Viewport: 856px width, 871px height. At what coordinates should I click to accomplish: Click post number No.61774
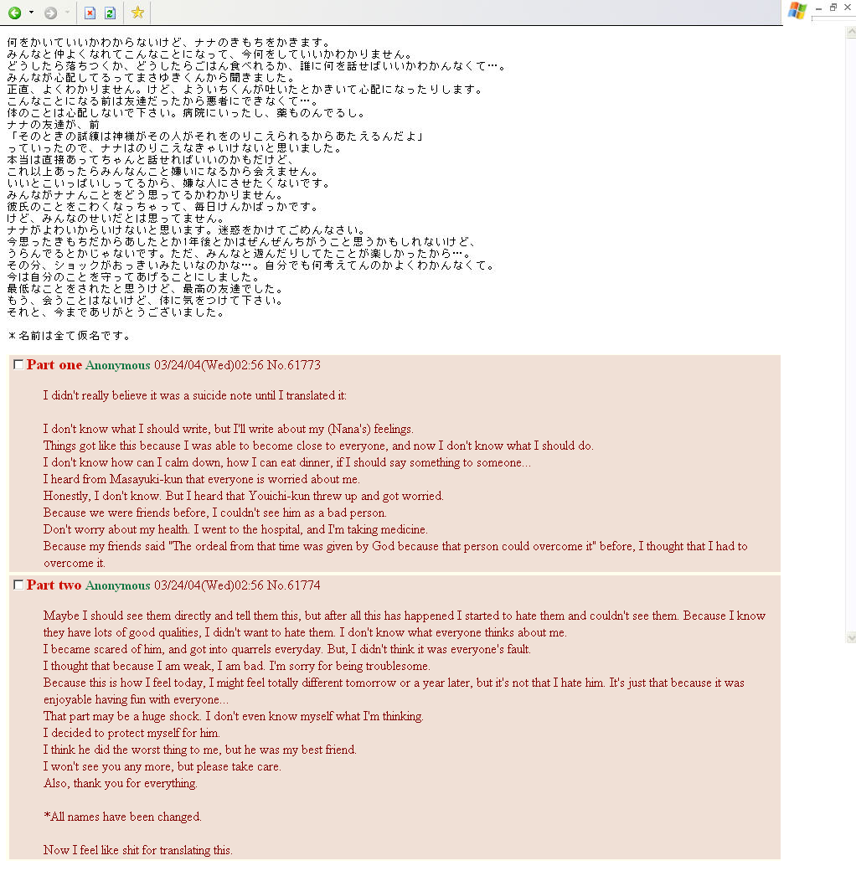tap(293, 585)
